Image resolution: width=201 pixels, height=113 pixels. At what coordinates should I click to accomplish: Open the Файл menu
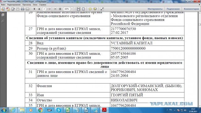(3, 5)
